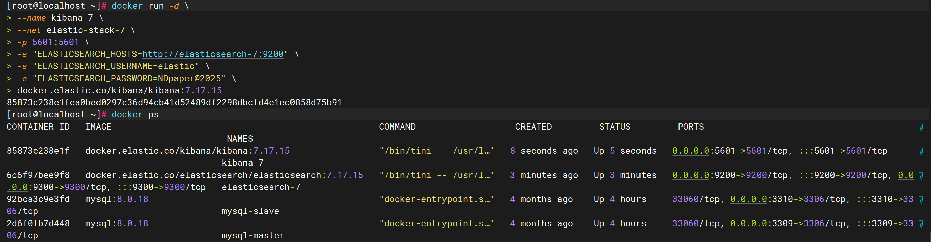The image size is (931, 242).
Task: Click "4 months ago" in the mysql-slave row
Action: tap(541, 199)
